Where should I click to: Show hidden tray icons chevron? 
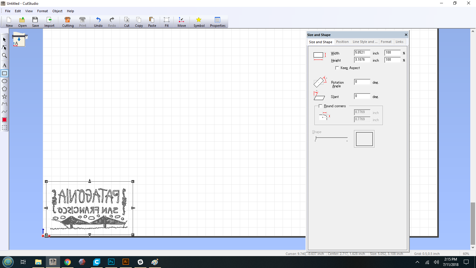tap(417, 262)
